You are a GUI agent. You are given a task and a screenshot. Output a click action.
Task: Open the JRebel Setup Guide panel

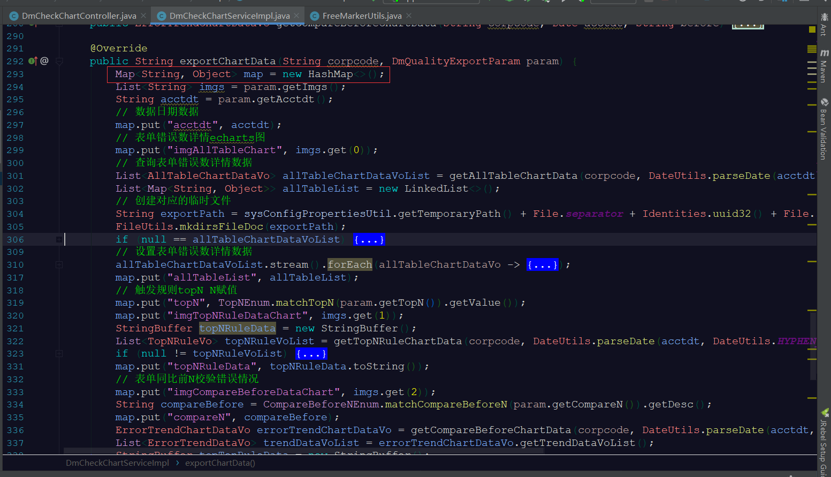pyautogui.click(x=824, y=444)
